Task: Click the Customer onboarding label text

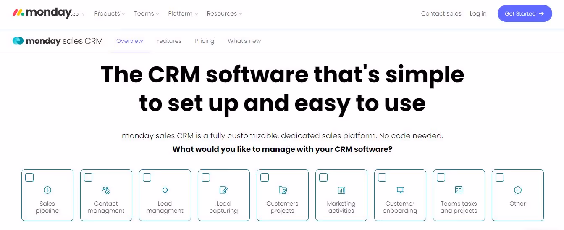Action: 400,207
